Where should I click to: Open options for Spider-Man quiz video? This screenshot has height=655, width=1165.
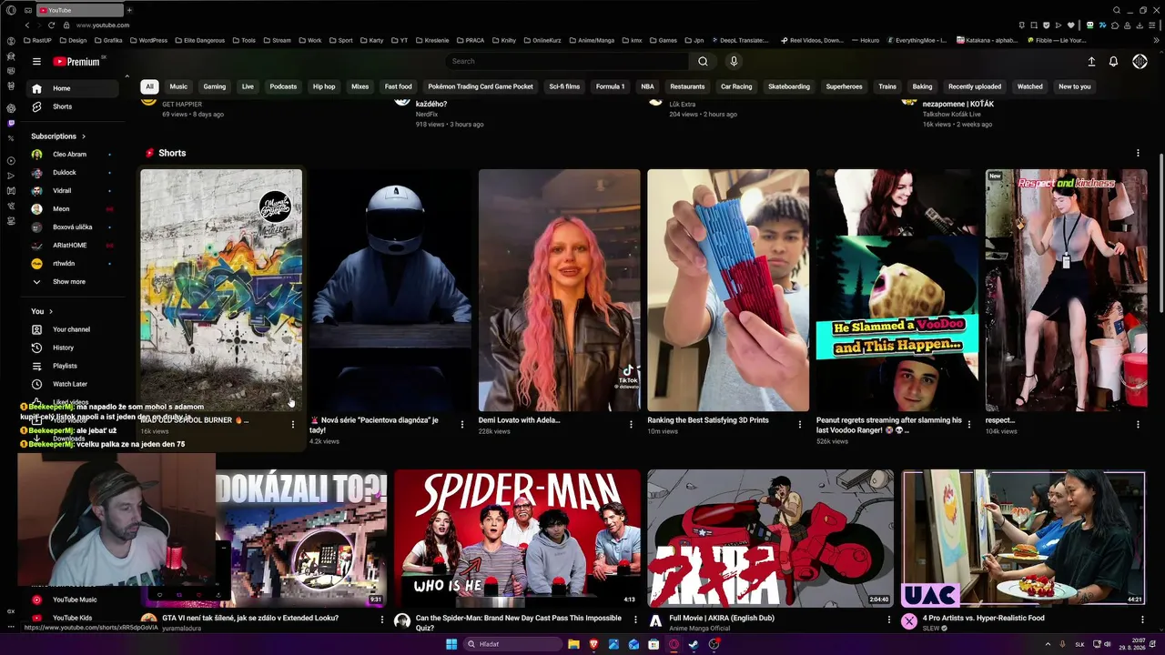click(x=635, y=619)
